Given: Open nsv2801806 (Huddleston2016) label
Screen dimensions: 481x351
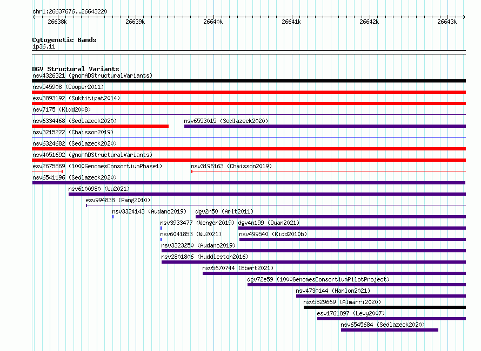Looking at the screenshot, I should (205, 257).
